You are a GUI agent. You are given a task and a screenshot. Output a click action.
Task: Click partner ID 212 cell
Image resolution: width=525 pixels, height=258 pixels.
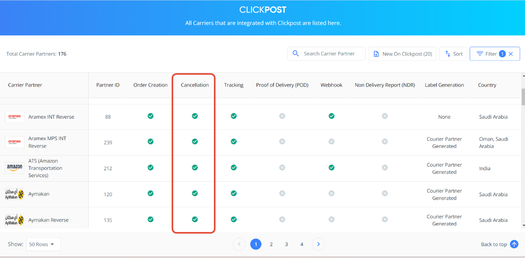coord(108,168)
